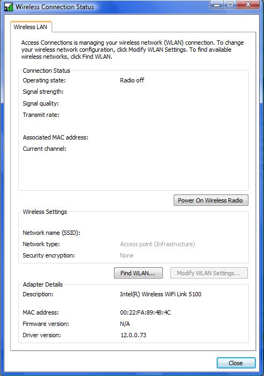Click the wireless signal icon in title bar
This screenshot has height=376, width=264.
tap(9, 6)
